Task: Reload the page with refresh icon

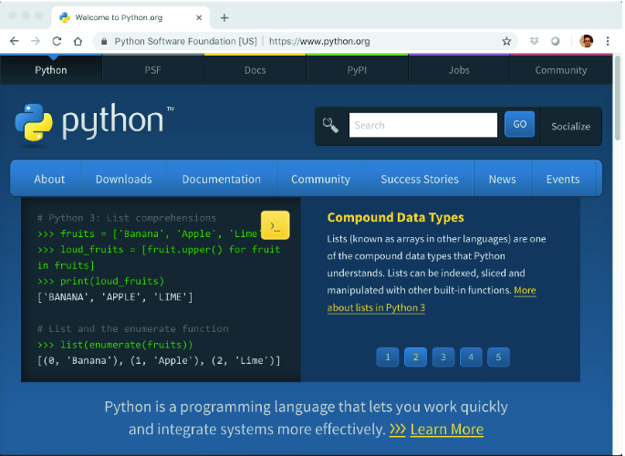Action: click(x=57, y=41)
